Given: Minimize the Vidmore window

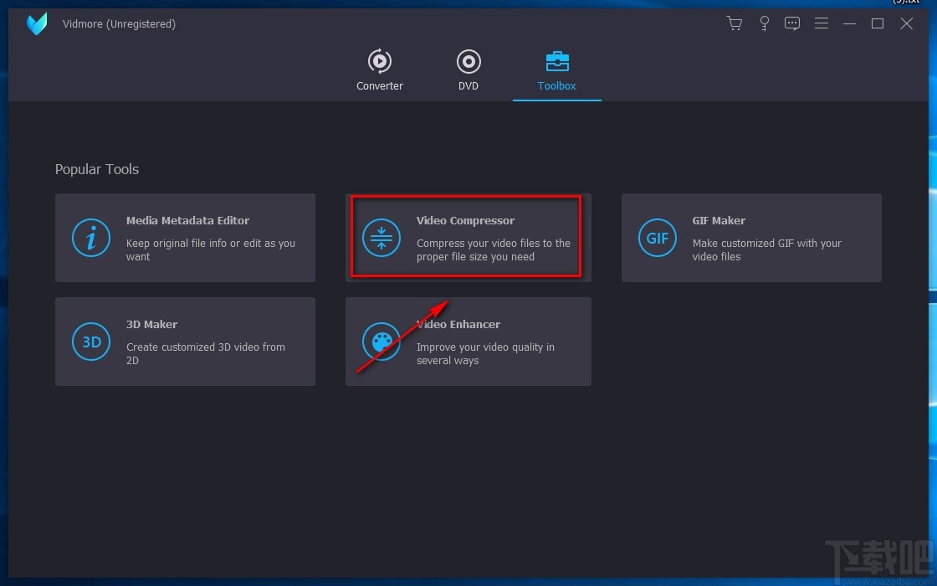Looking at the screenshot, I should [849, 23].
